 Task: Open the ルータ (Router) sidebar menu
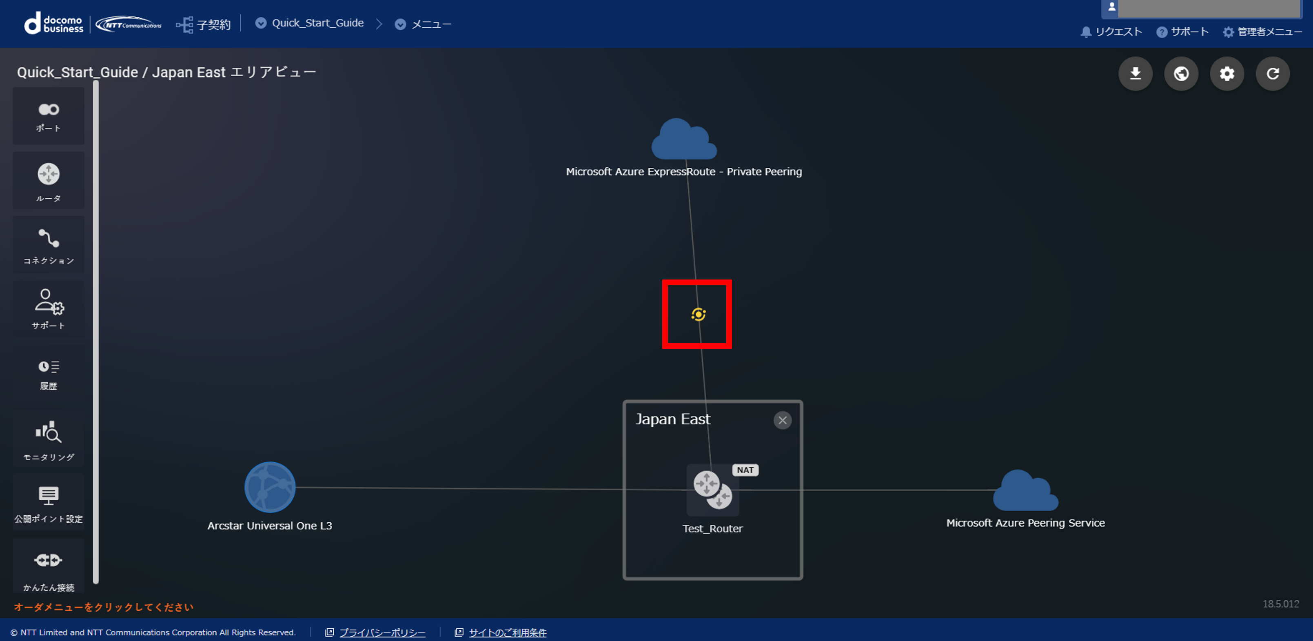[49, 180]
